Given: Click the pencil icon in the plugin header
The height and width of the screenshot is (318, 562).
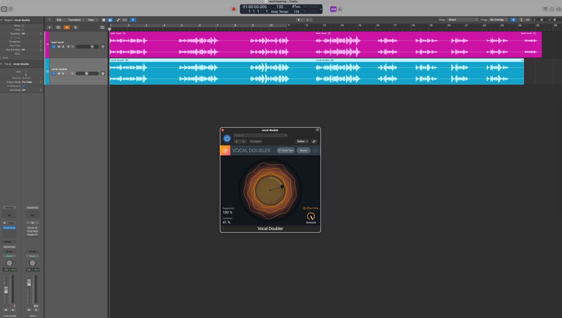Looking at the screenshot, I should (314, 141).
